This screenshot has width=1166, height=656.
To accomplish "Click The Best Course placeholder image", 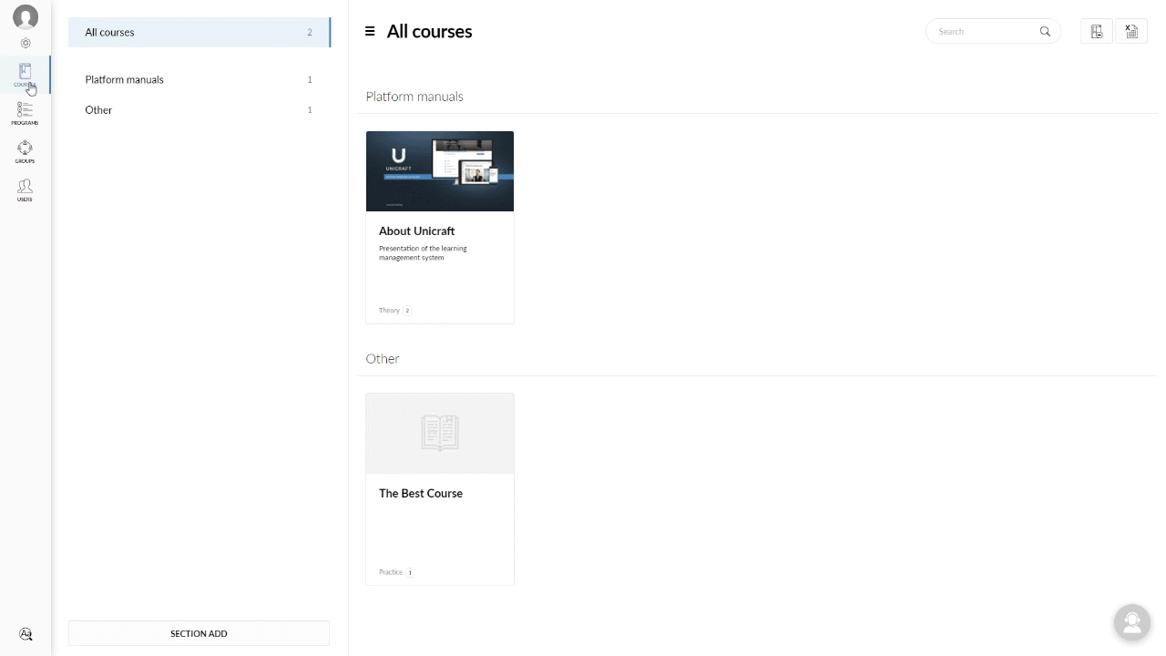I will coord(440,434).
